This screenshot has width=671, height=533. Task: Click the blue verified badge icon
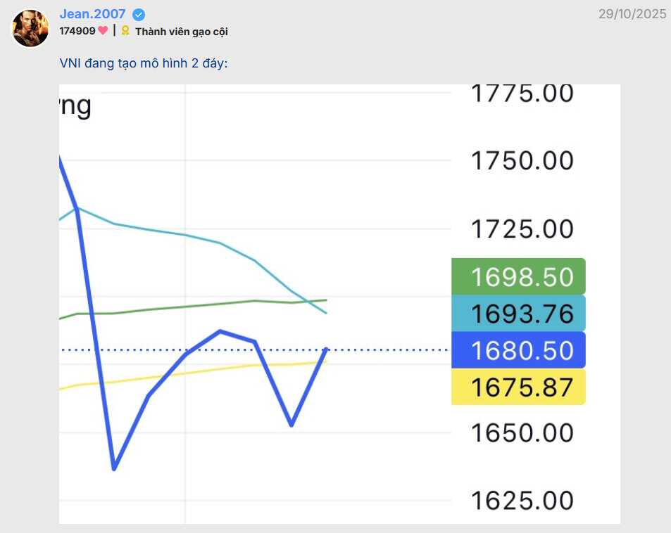click(139, 14)
